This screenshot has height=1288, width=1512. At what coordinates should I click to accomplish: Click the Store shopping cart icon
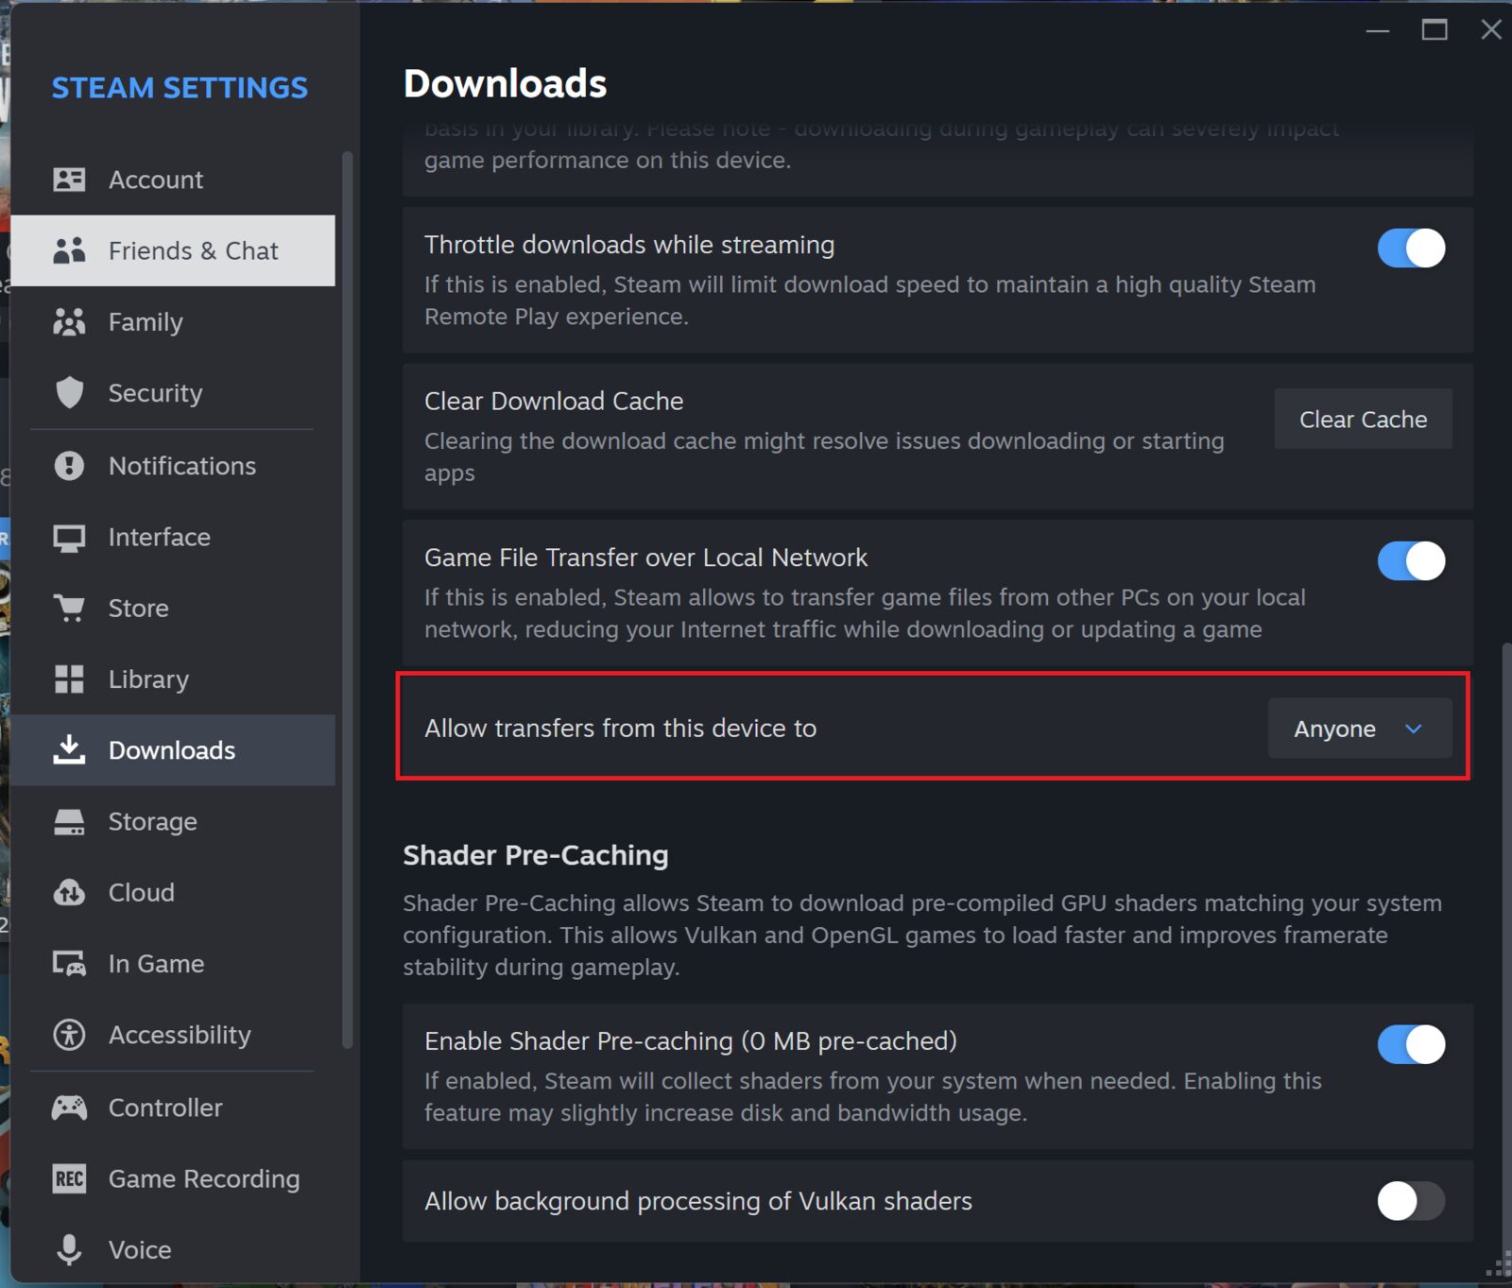[x=69, y=608]
